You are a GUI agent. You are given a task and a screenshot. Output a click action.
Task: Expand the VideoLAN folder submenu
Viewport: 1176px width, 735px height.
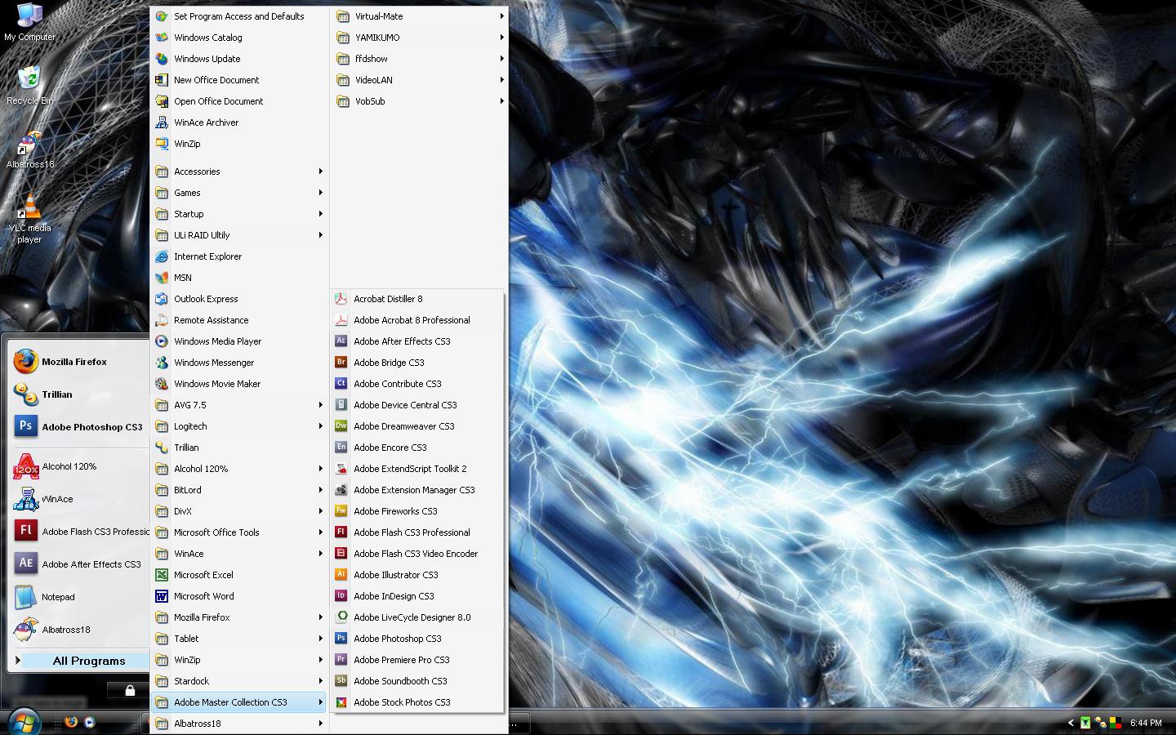coord(420,80)
